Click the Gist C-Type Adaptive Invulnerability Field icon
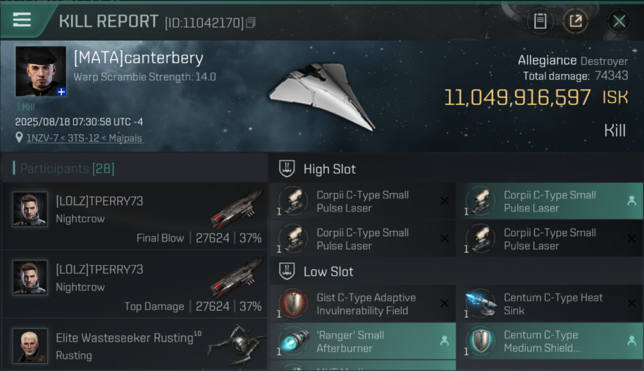 coord(293,304)
